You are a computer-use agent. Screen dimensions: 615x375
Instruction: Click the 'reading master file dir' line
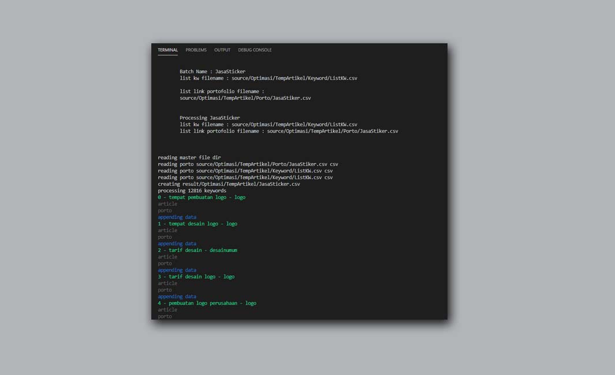click(189, 157)
